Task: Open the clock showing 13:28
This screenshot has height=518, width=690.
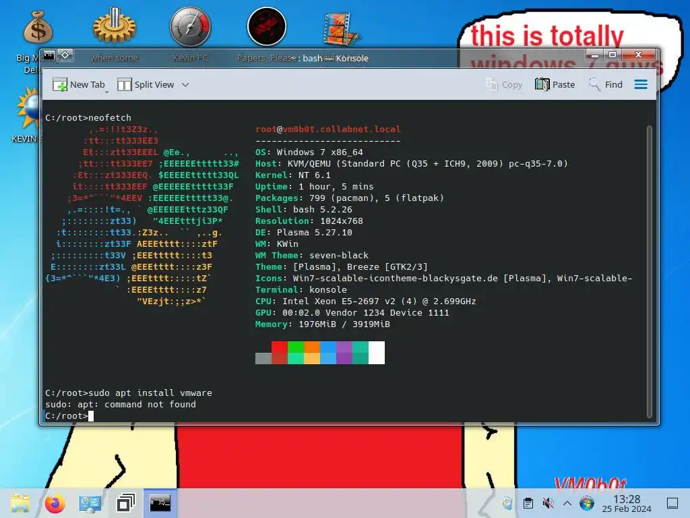Action: (627, 503)
